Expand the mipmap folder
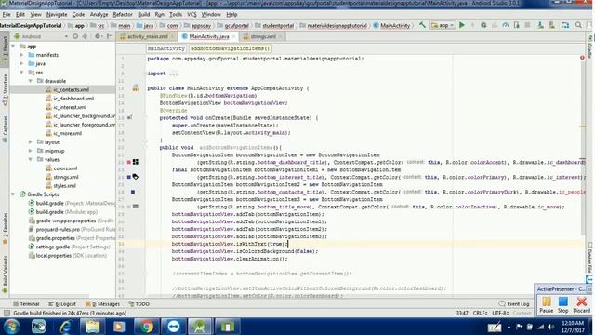Viewport: 595px width, 335px height. [x=31, y=151]
